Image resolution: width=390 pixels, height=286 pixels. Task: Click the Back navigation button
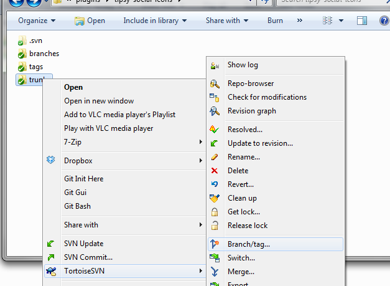[x=16, y=1]
